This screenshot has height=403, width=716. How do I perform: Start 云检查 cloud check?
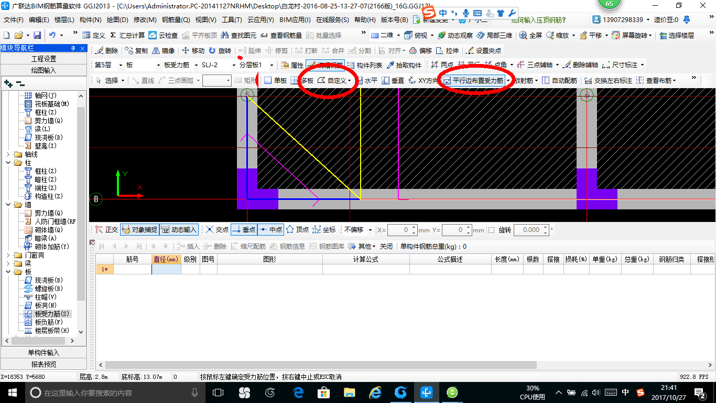164,35
